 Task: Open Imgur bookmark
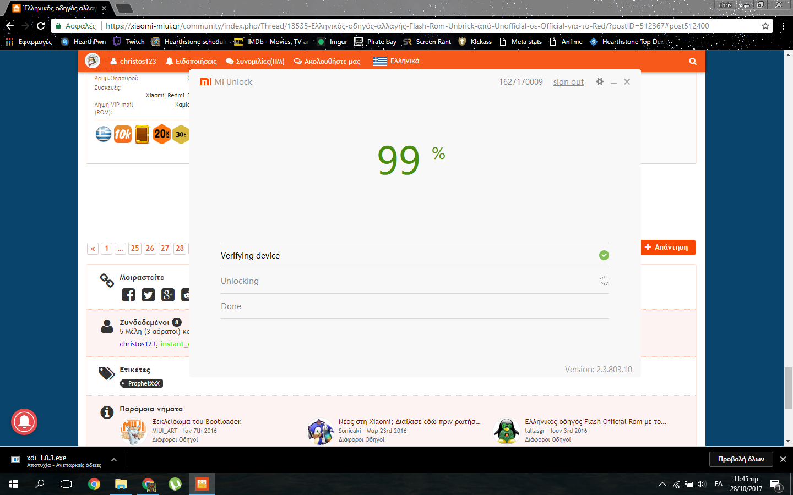pyautogui.click(x=332, y=42)
